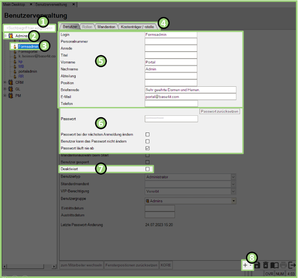298x278 pixels.
Task: Open the book icon in bottom toolbar
Action: pos(274,265)
